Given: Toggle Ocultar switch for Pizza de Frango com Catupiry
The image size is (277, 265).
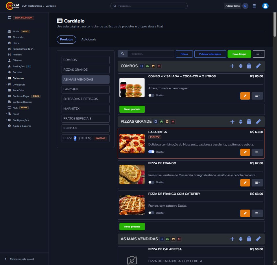Looking at the screenshot, I should coord(151,213).
